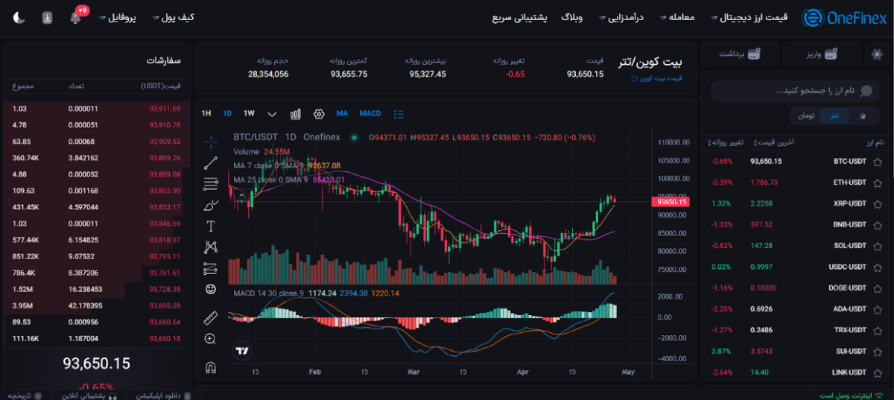The height and width of the screenshot is (400, 894).
Task: Favorite the ETH-USDT pair star
Action: (878, 182)
